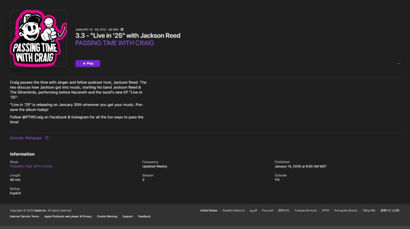Open Apple Podcasts web player & Privacy
The width and height of the screenshot is (410, 229).
point(68,216)
